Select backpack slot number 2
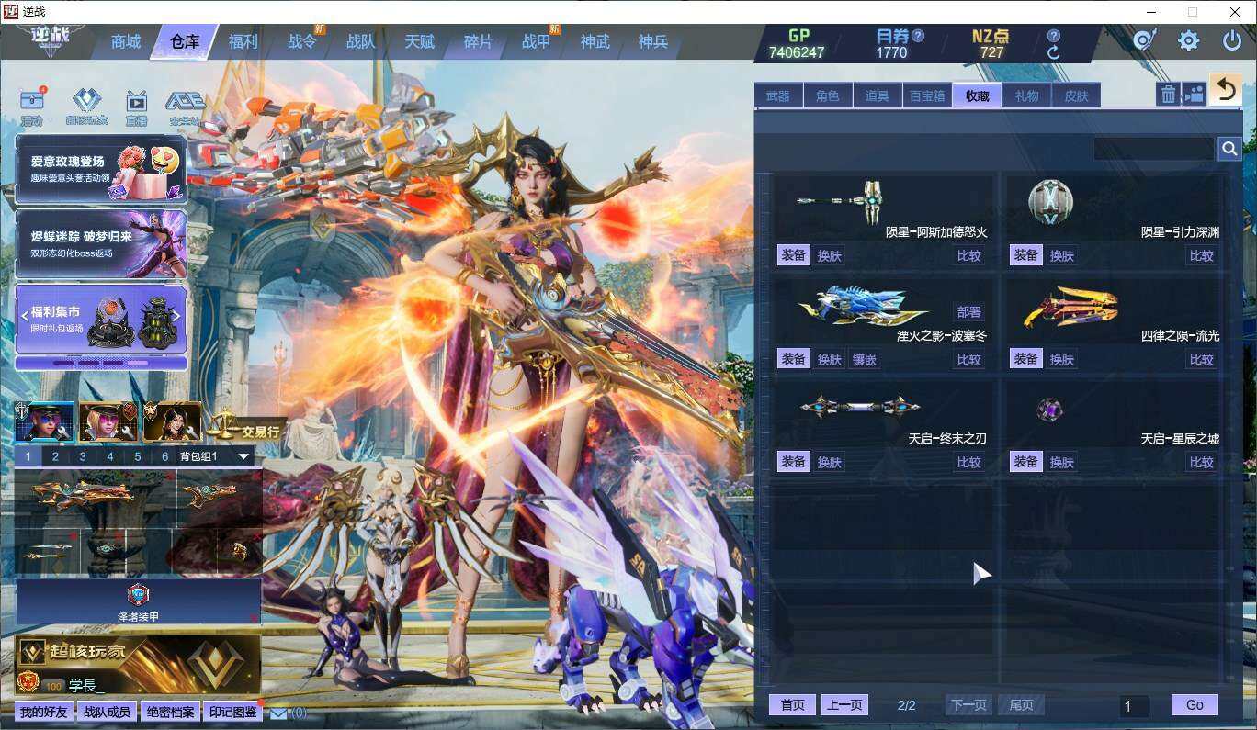 (55, 456)
